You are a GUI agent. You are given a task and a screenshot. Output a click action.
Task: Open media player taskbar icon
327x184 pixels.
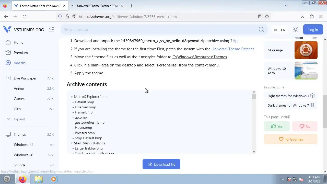[54, 179]
